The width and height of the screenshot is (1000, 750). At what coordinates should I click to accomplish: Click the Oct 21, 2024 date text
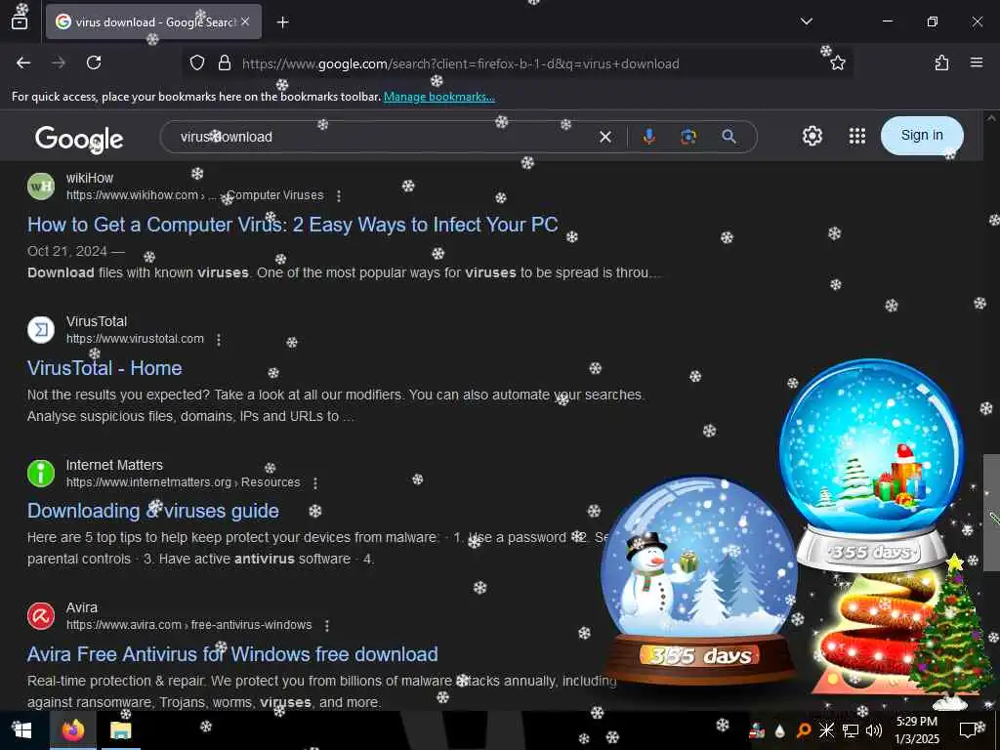pyautogui.click(x=67, y=251)
